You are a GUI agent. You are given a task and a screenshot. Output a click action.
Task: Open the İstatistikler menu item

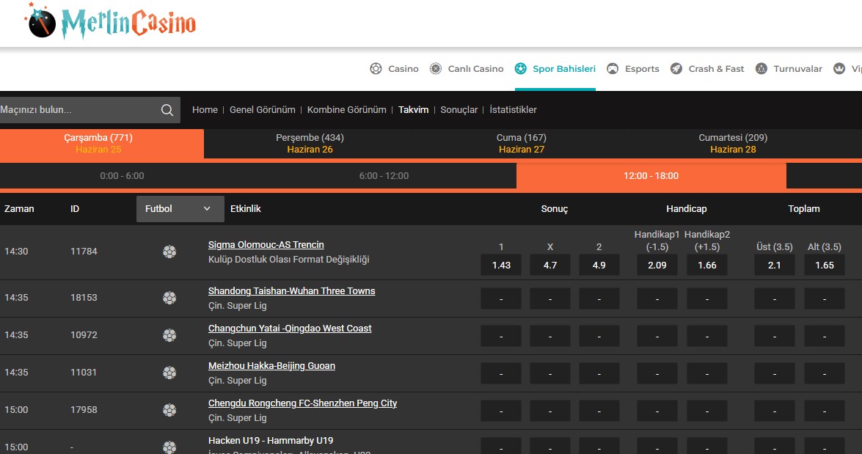[x=513, y=110]
